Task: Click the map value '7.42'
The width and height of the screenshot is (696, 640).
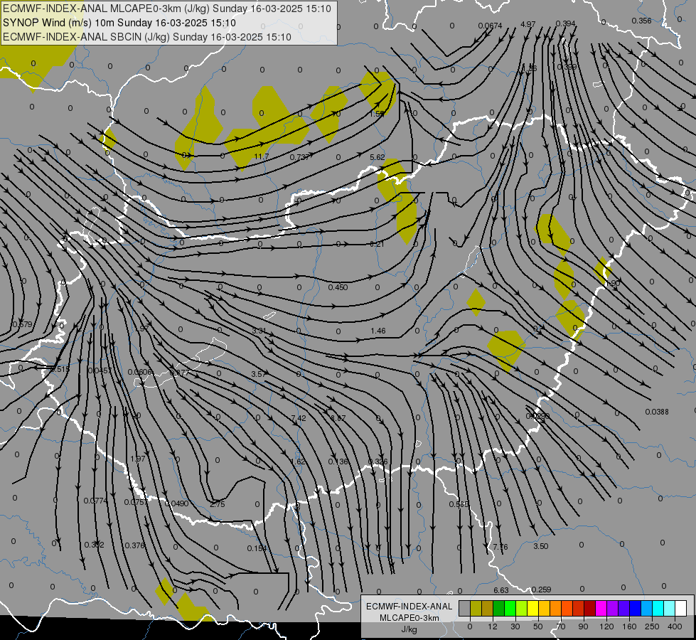Action: click(299, 418)
